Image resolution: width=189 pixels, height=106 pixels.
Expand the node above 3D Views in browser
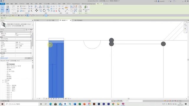tap(3, 80)
